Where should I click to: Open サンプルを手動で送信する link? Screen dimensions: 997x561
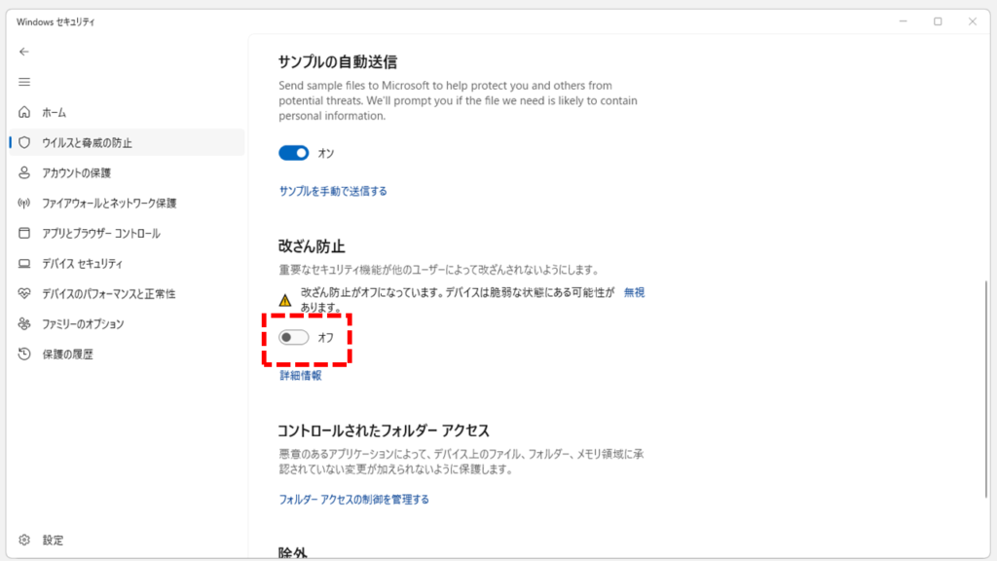333,191
